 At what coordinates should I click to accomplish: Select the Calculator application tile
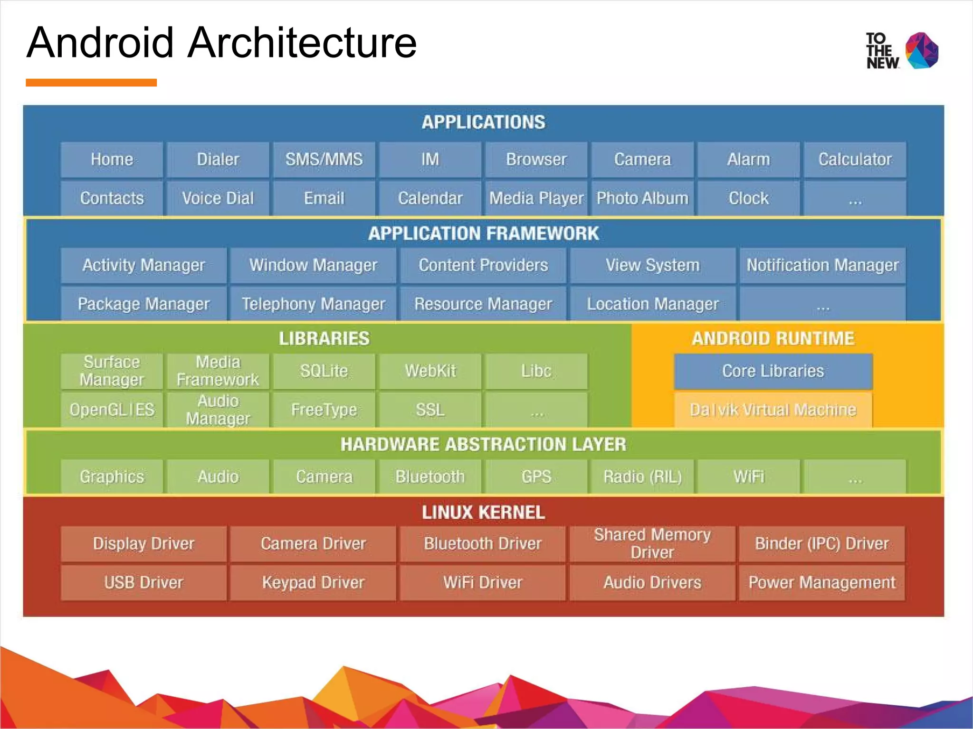(855, 159)
